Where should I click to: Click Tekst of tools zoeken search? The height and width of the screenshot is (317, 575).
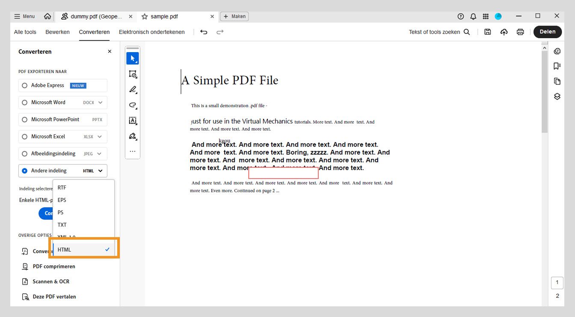(439, 32)
